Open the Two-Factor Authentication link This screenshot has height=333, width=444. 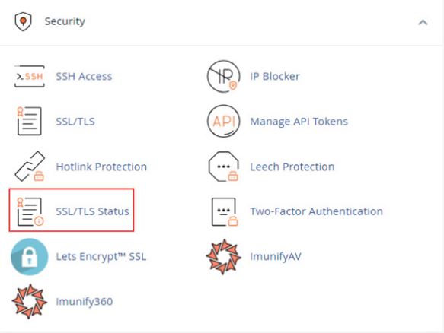(x=316, y=211)
